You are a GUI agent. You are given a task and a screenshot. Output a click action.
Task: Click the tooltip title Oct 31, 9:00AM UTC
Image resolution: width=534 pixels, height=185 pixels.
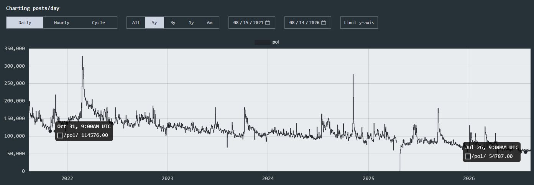point(84,127)
